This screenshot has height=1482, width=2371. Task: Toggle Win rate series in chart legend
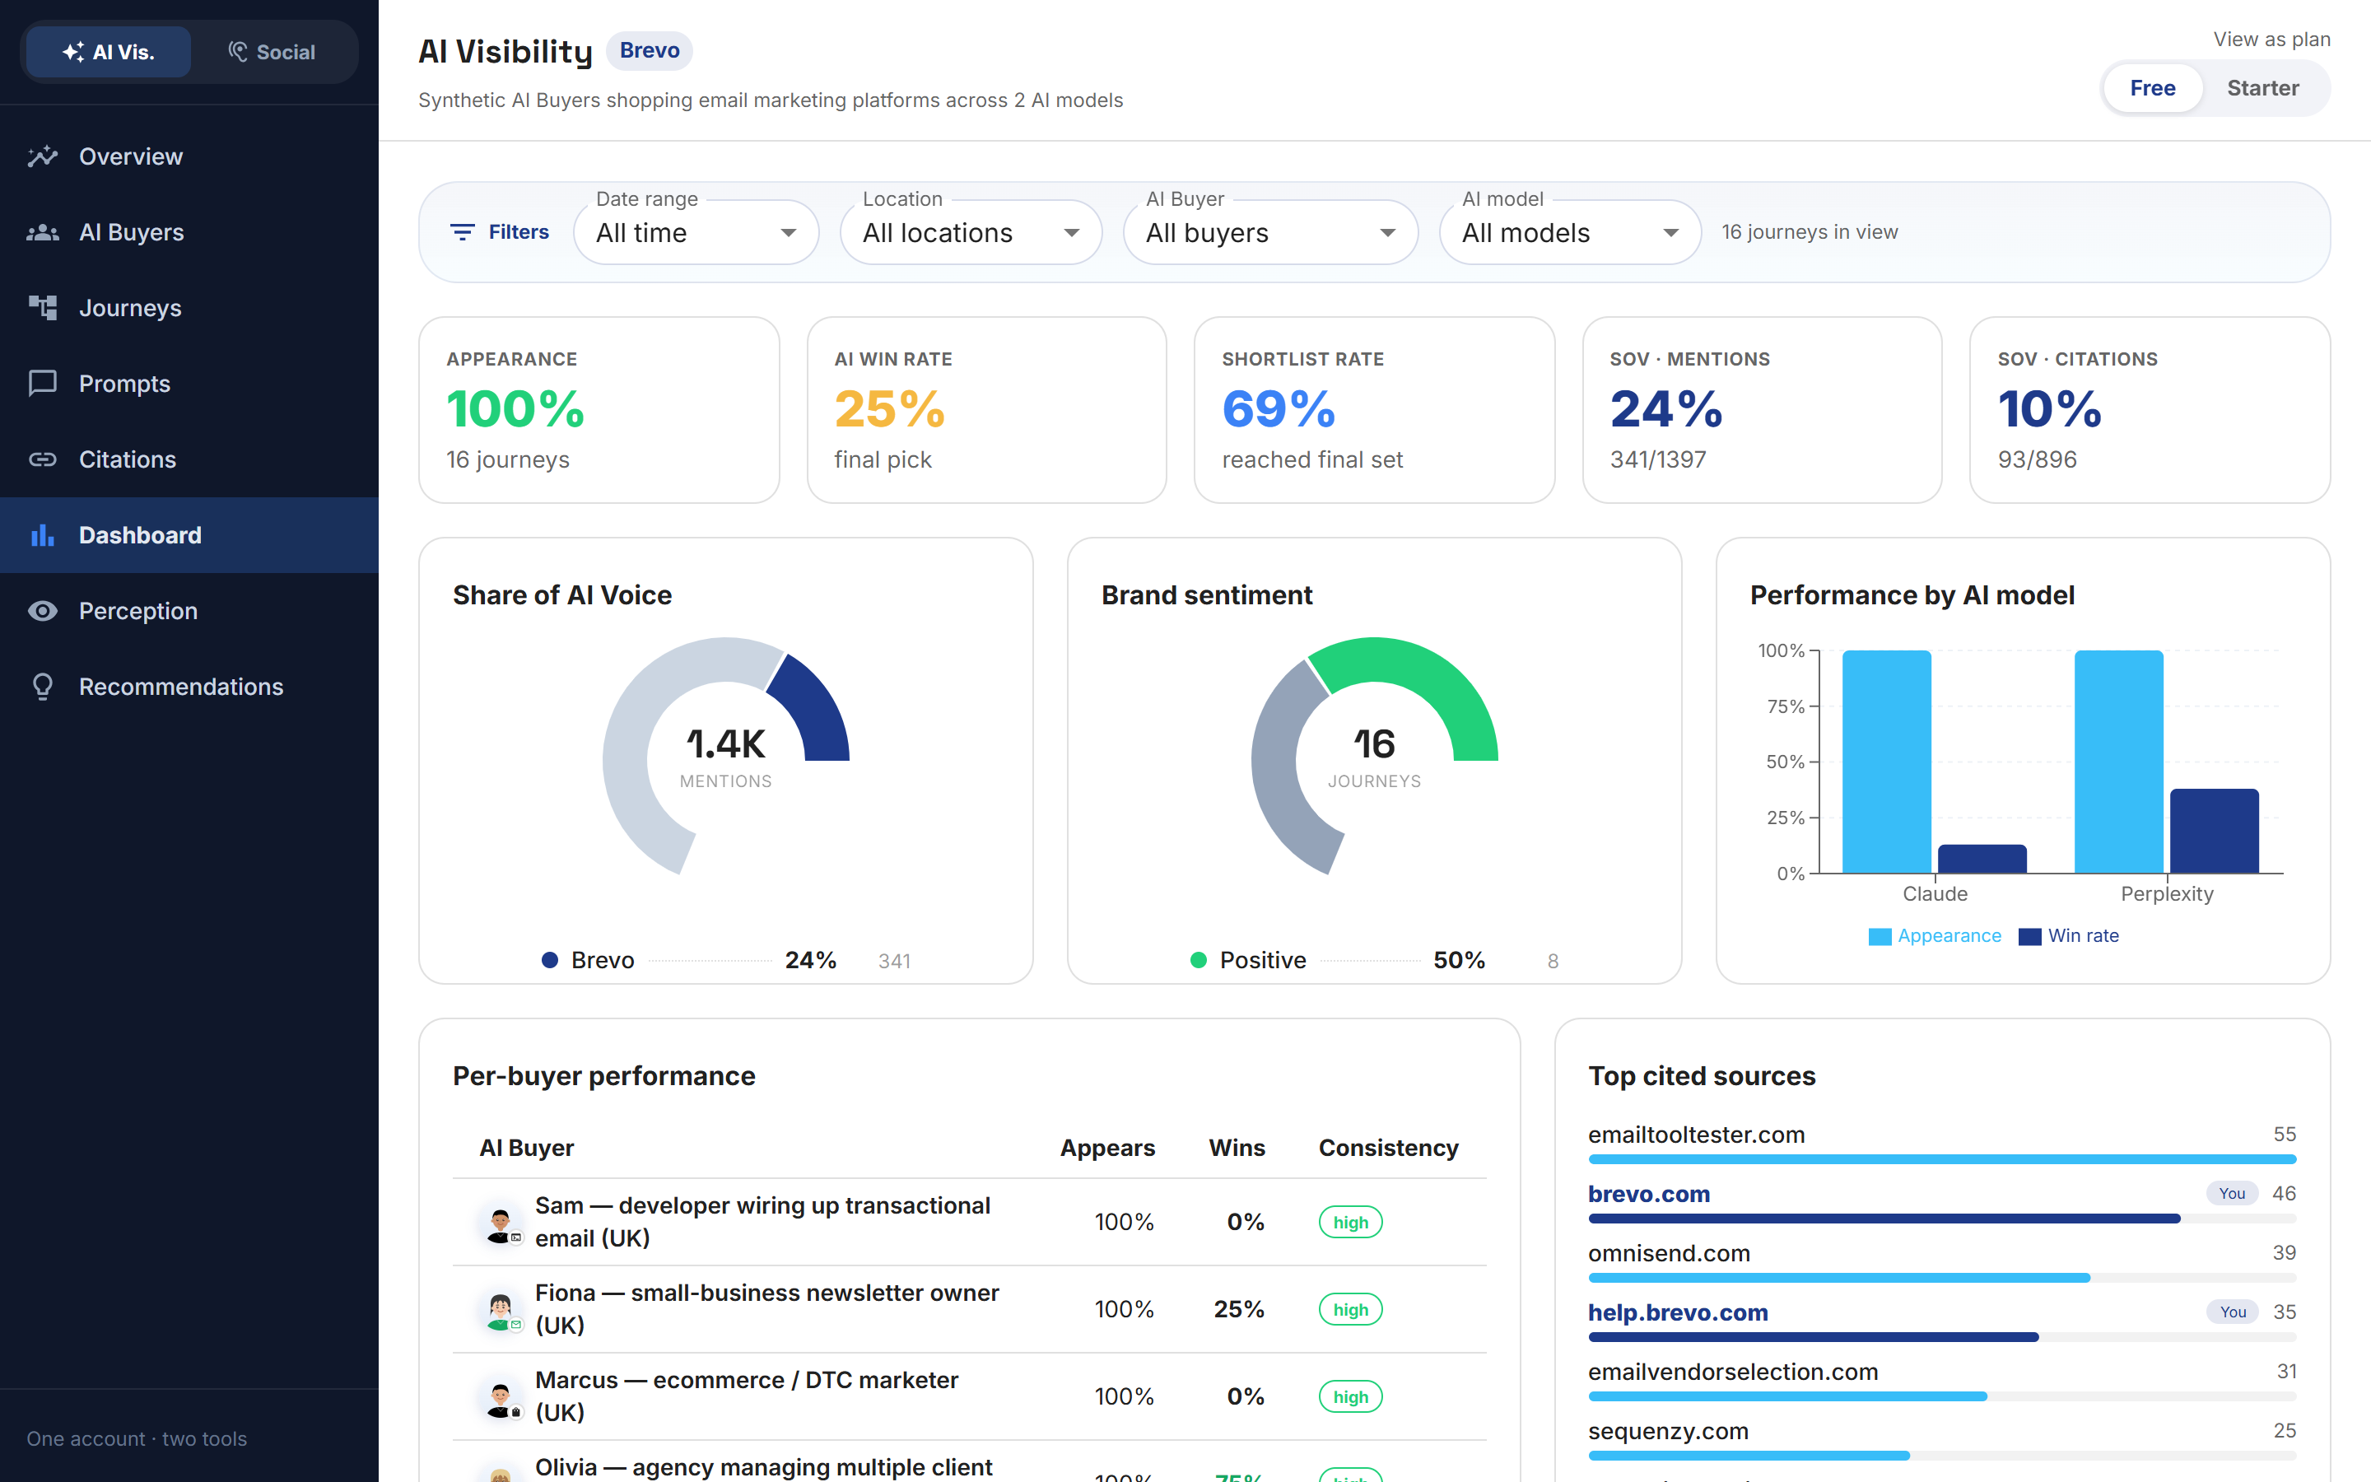[2069, 936]
